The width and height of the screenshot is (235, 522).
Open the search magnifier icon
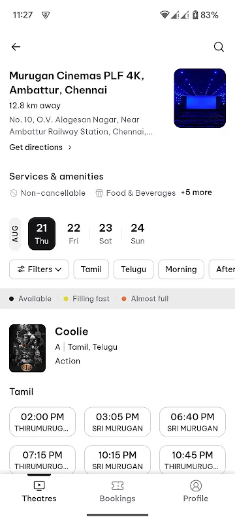219,47
